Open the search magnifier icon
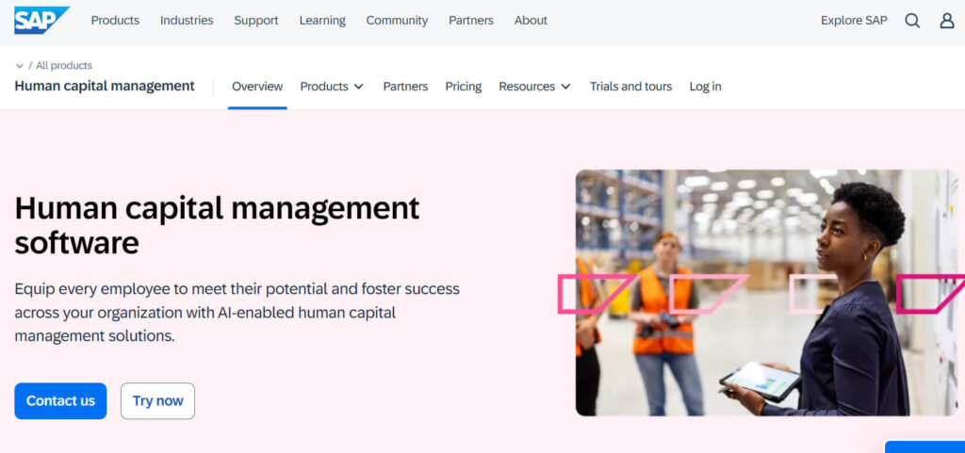 912,21
